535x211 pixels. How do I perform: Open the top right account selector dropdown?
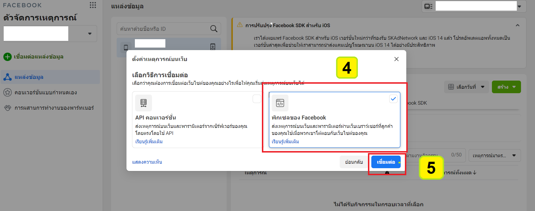coord(474,6)
